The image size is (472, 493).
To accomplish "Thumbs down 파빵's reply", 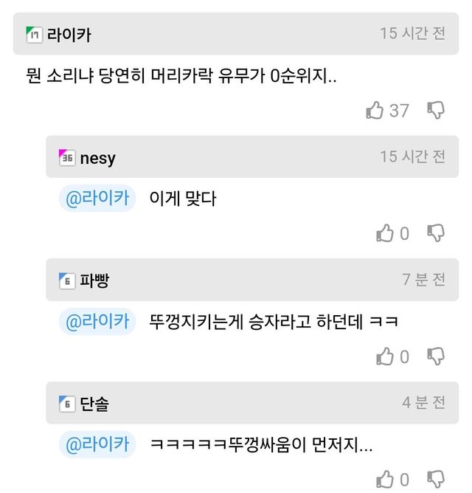I will click(436, 357).
